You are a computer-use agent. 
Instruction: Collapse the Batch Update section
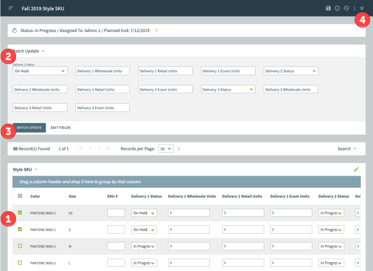pos(43,51)
